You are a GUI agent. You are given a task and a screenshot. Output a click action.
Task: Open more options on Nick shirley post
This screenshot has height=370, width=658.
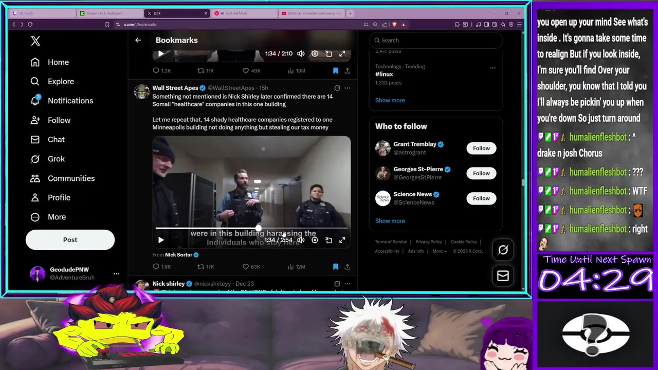tap(348, 284)
